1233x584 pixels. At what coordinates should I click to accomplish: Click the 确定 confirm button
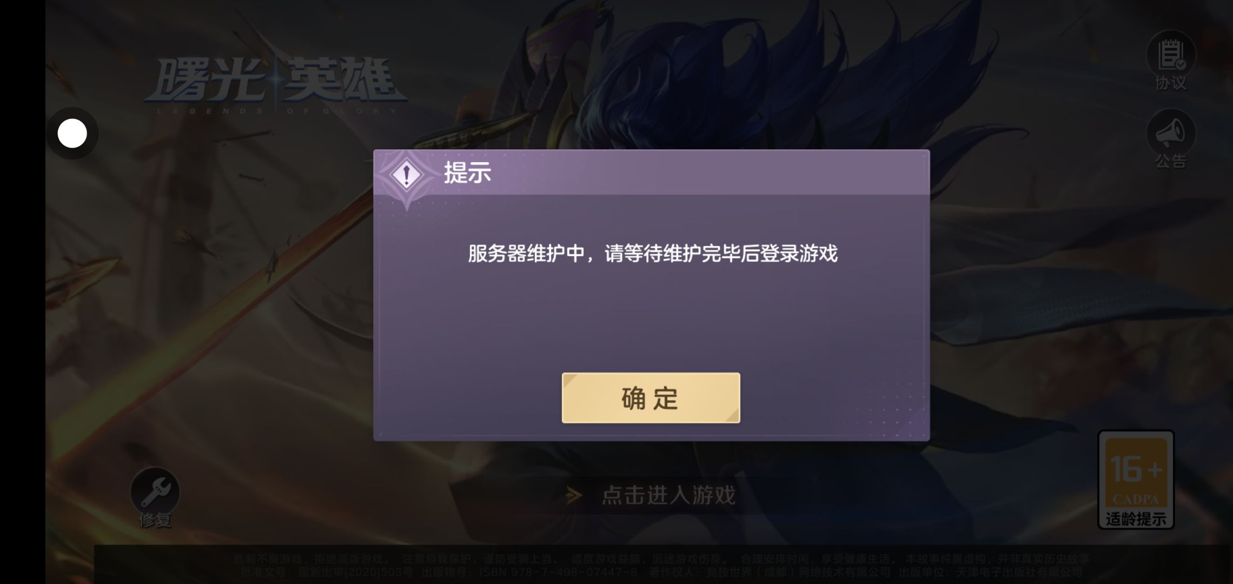651,397
